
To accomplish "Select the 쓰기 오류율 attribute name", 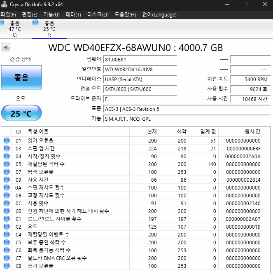I will click(40, 266).
